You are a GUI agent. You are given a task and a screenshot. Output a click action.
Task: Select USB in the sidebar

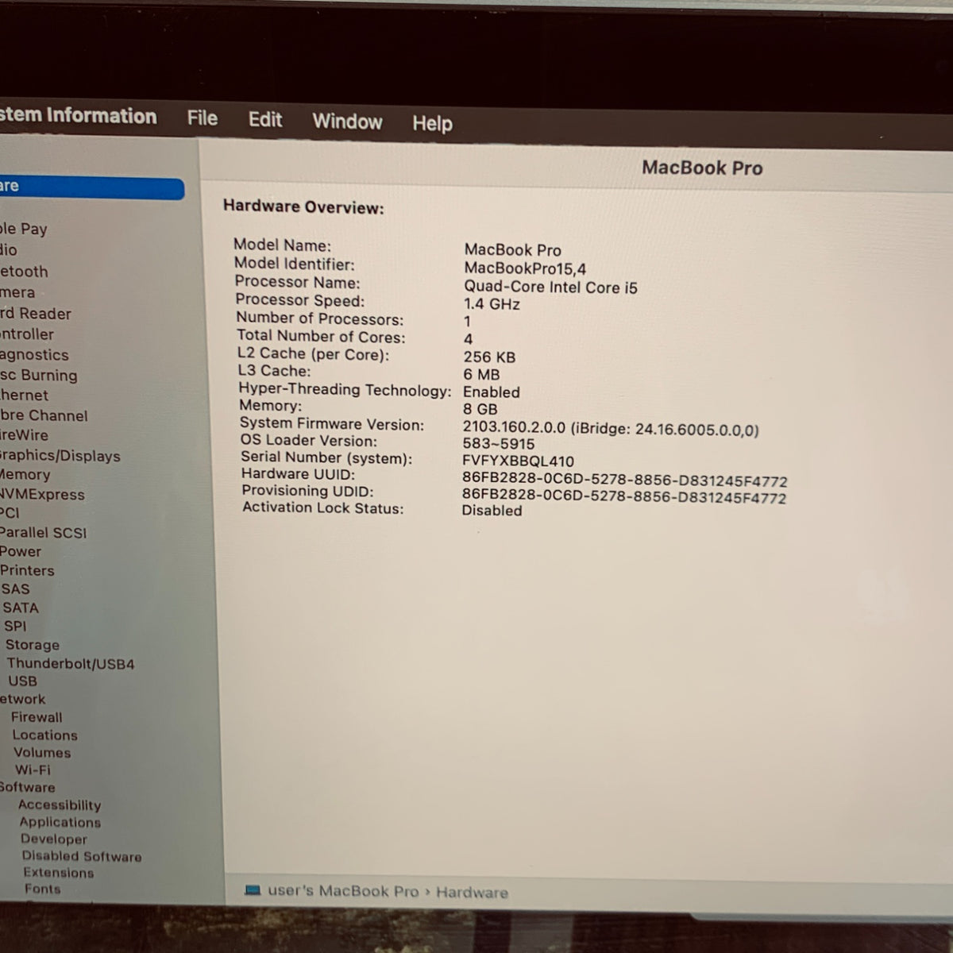(22, 681)
